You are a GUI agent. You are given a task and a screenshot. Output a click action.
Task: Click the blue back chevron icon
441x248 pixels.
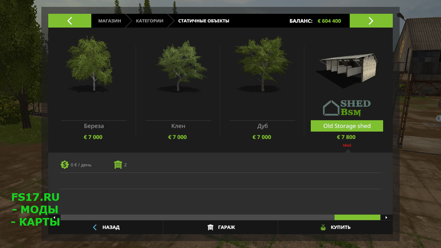pyautogui.click(x=95, y=227)
